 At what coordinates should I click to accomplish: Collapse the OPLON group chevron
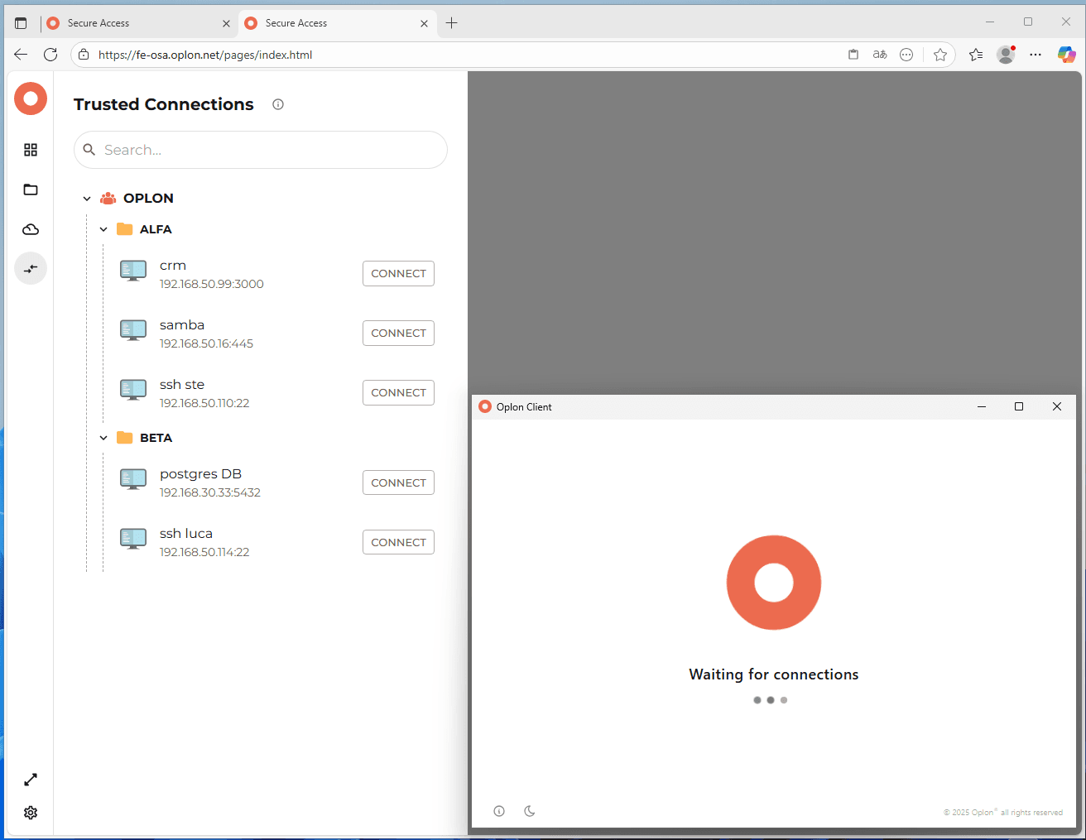(x=87, y=199)
